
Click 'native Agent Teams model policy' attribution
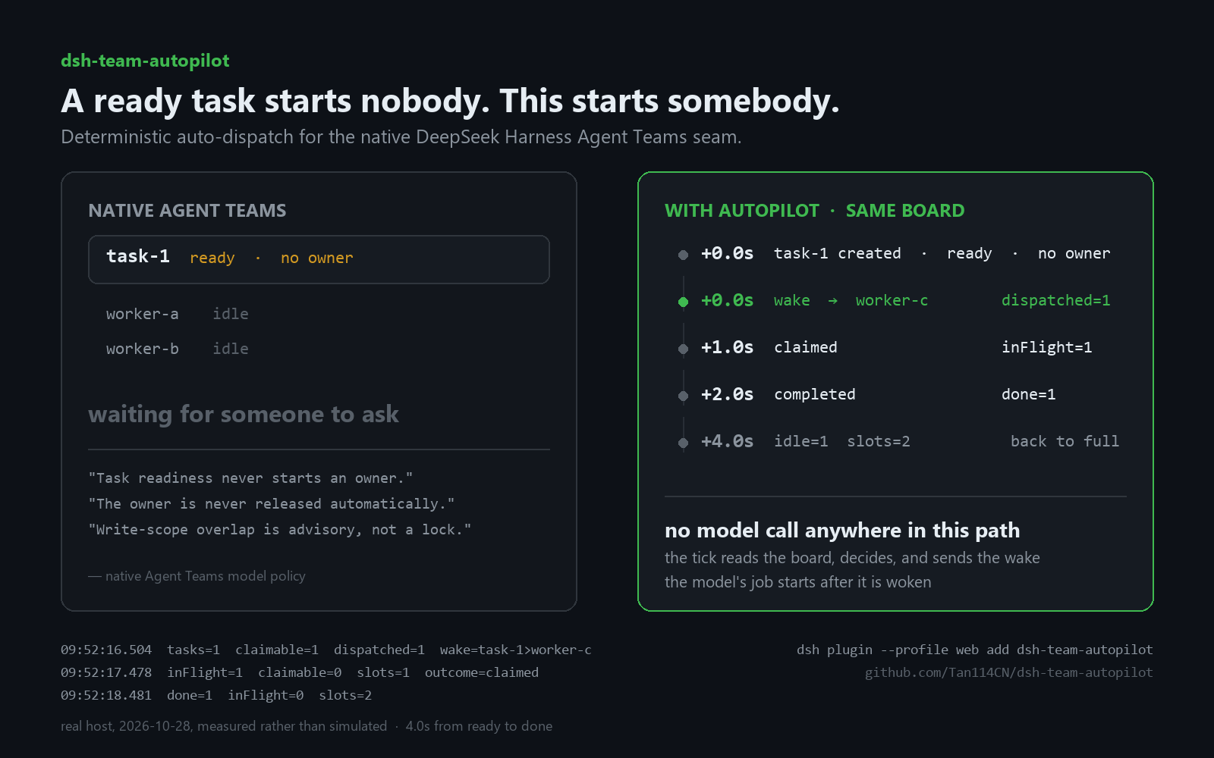(197, 576)
